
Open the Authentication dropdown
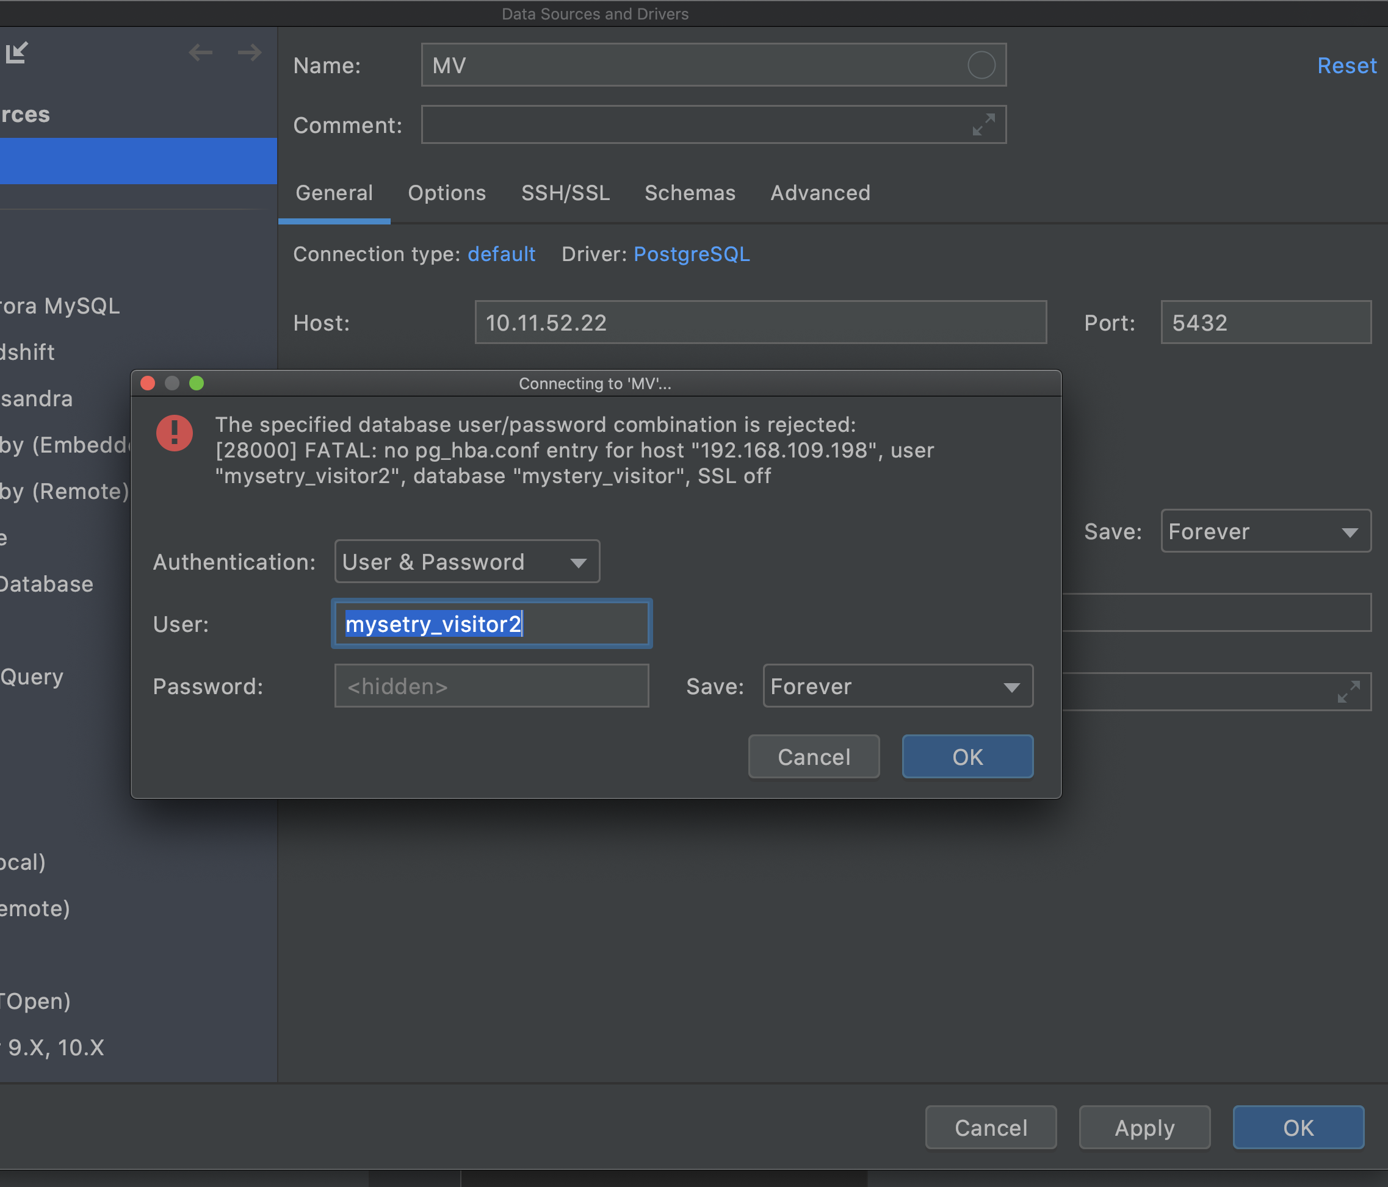pos(466,562)
